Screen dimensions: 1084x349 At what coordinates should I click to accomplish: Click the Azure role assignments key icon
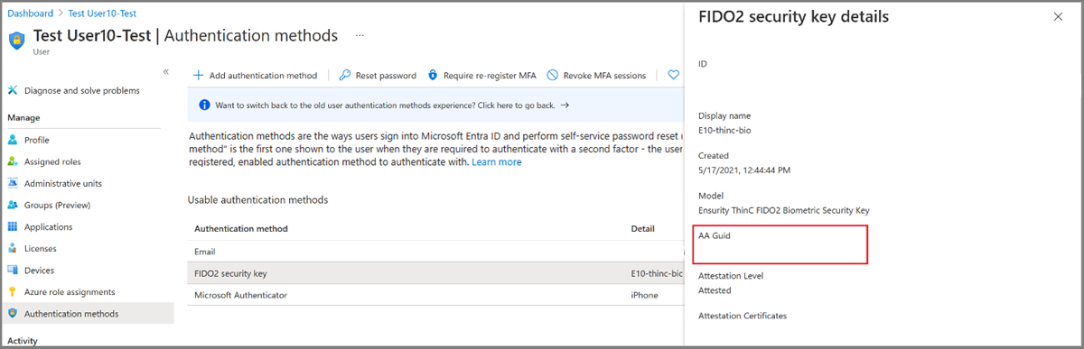13,292
